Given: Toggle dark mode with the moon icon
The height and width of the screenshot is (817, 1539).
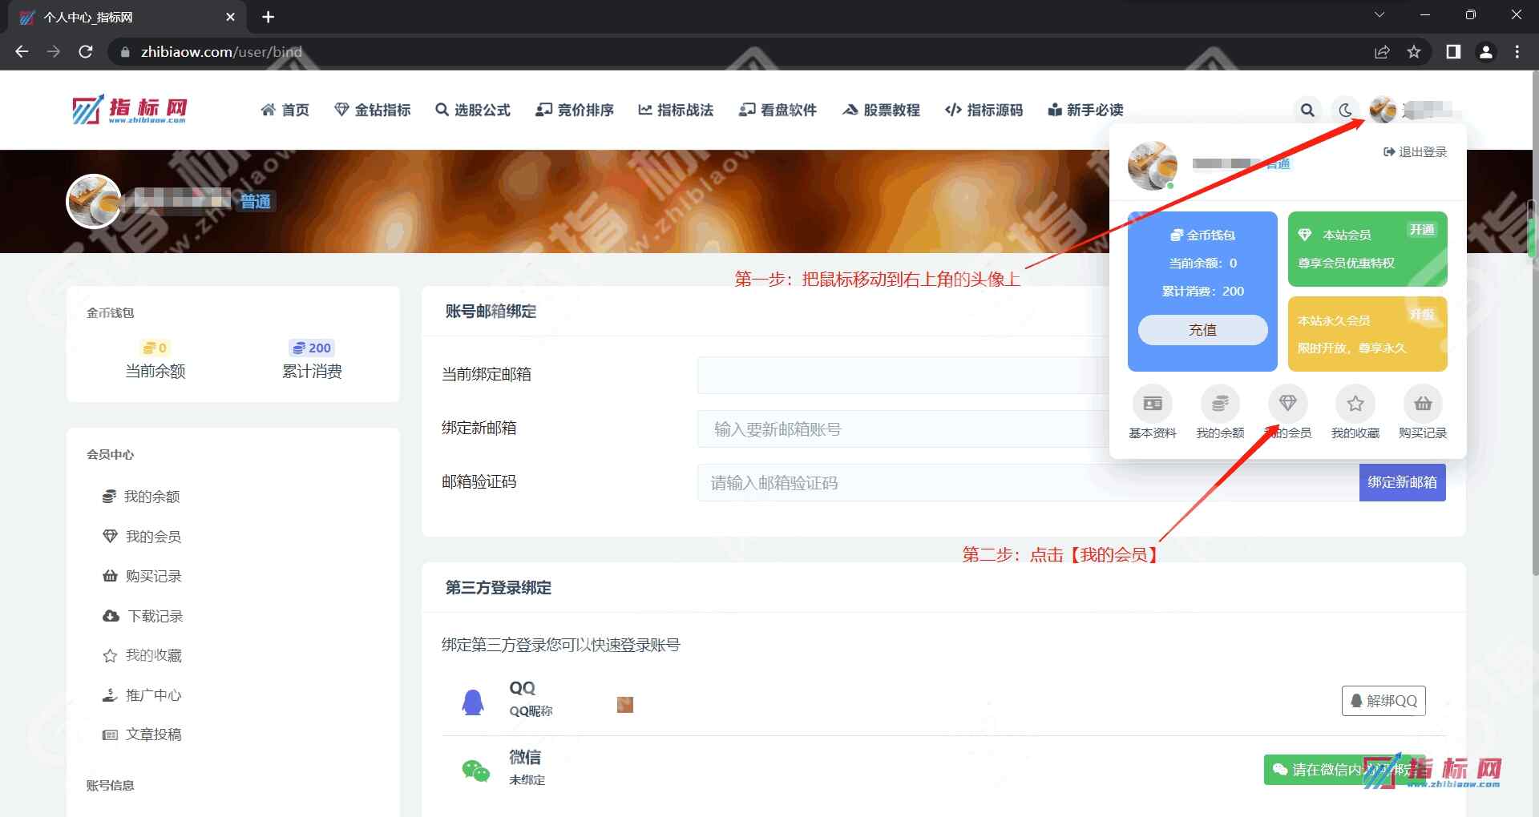Looking at the screenshot, I should coord(1346,110).
